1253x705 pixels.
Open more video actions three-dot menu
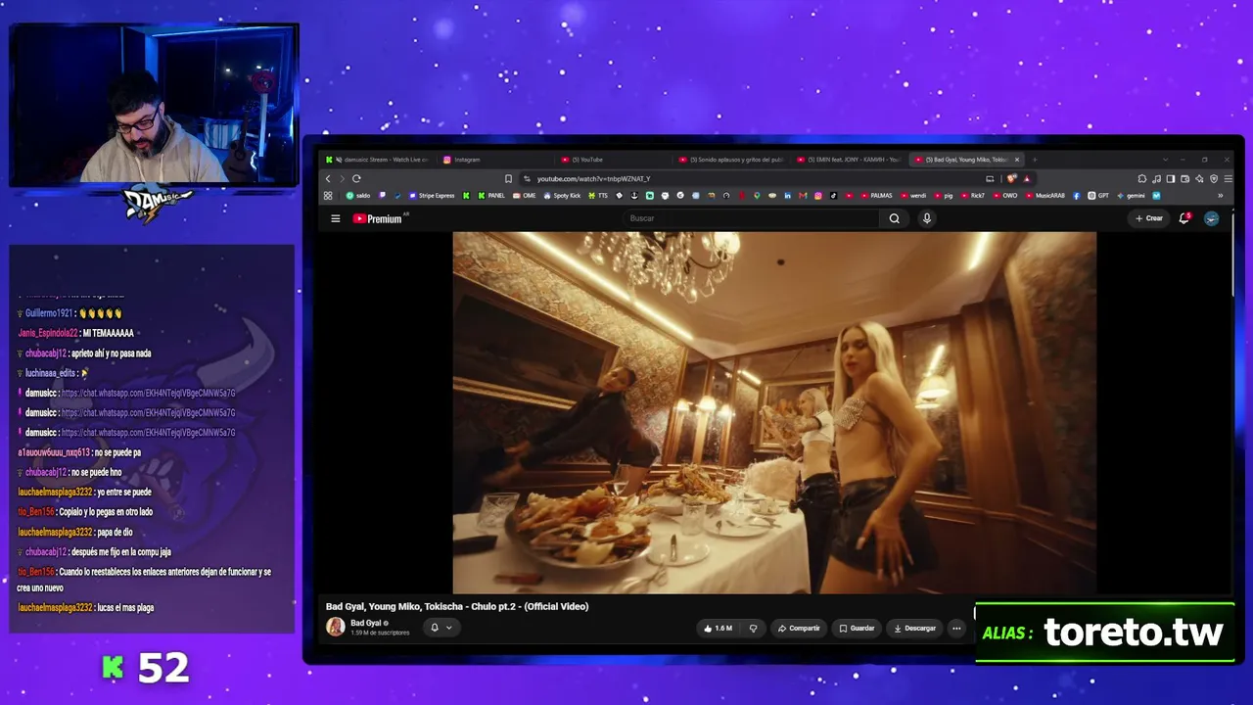(x=956, y=629)
